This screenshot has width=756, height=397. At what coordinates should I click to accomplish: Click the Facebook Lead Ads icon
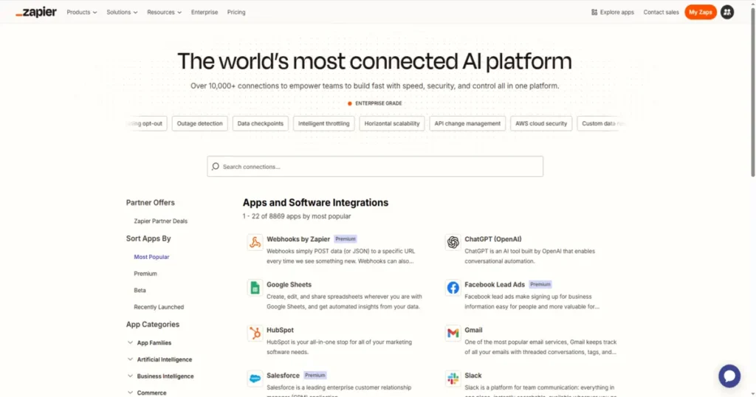[x=453, y=288]
